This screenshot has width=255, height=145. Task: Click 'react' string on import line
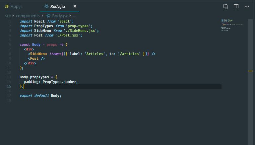click(64, 21)
